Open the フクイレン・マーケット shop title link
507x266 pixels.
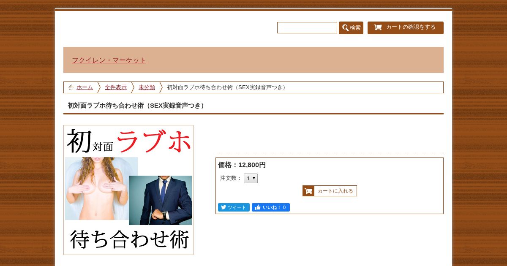[x=109, y=60]
